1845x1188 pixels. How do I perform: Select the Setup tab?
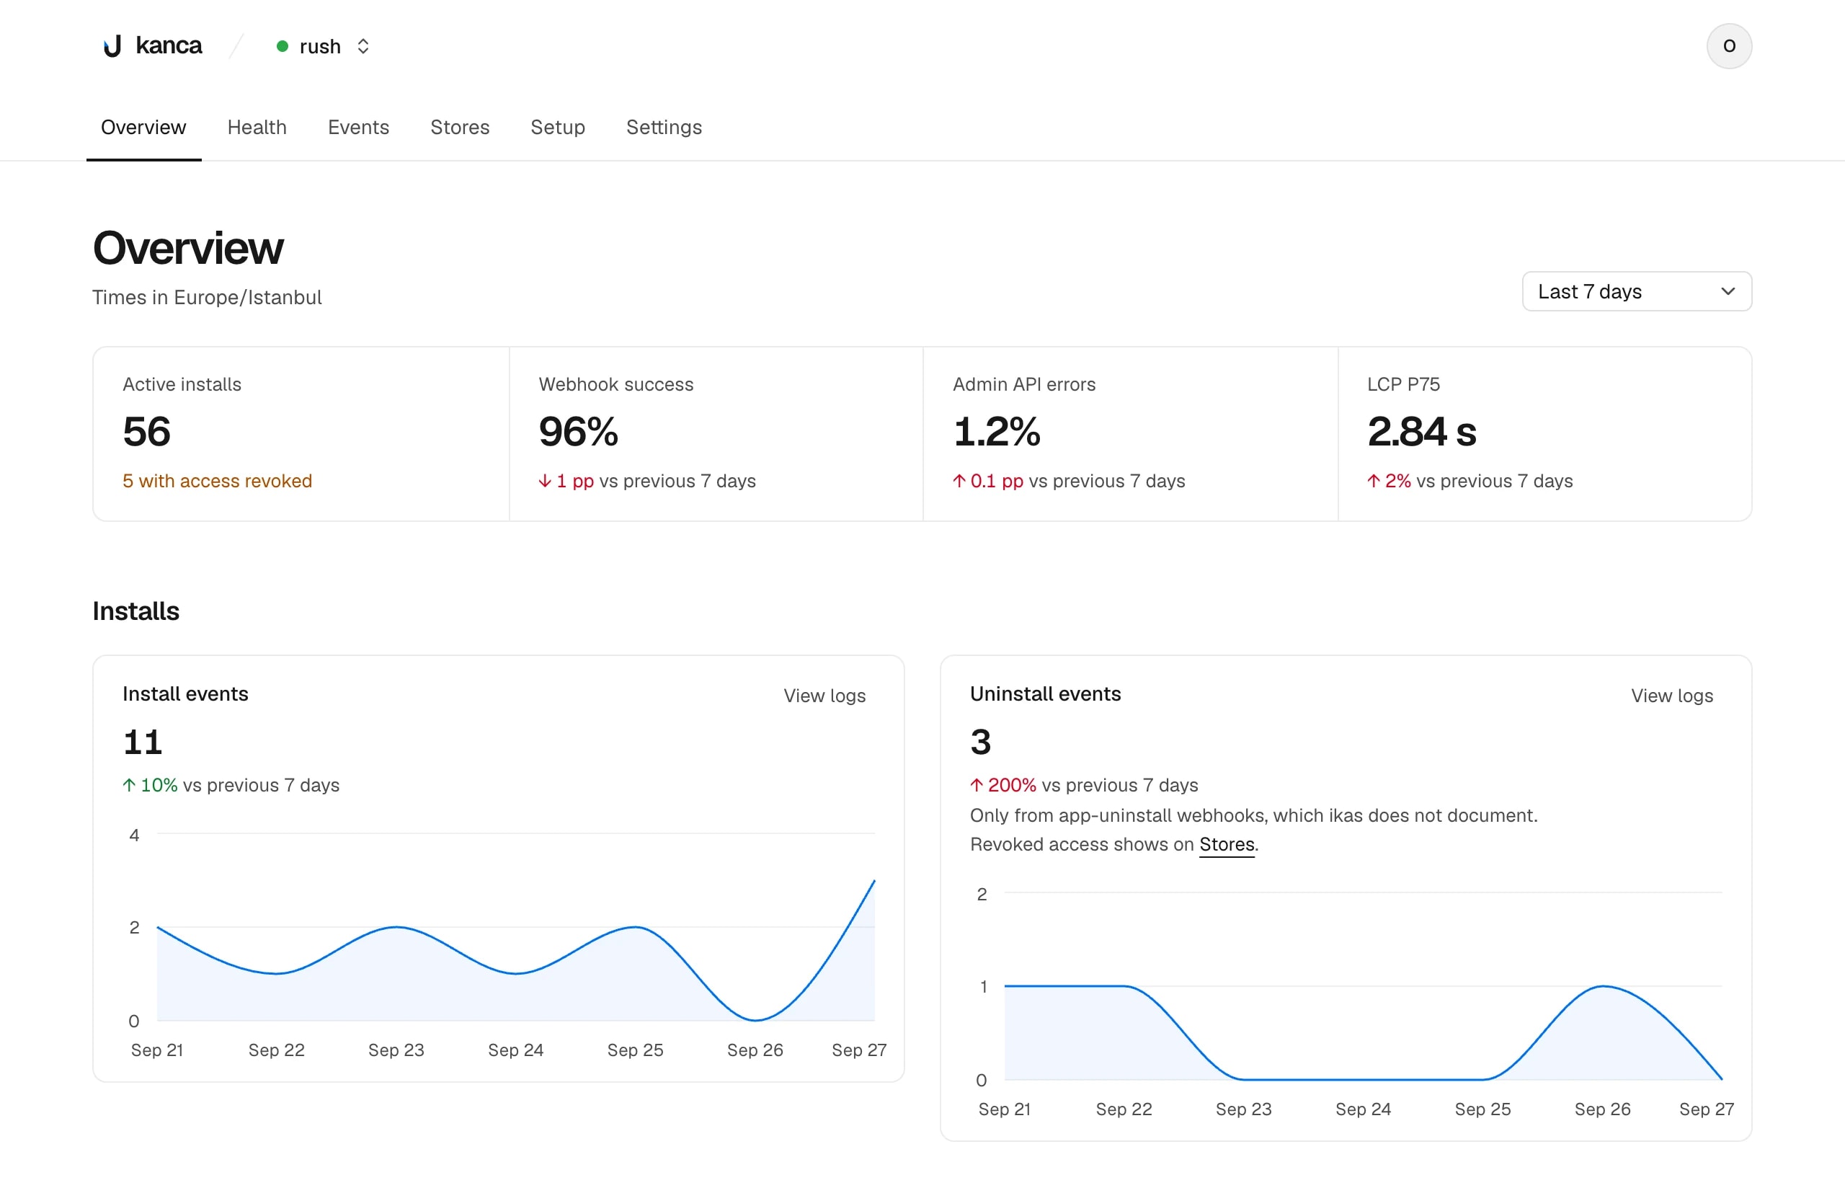tap(557, 128)
